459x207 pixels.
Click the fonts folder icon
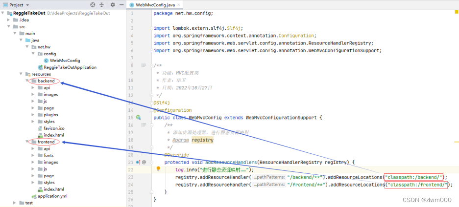coord(40,155)
